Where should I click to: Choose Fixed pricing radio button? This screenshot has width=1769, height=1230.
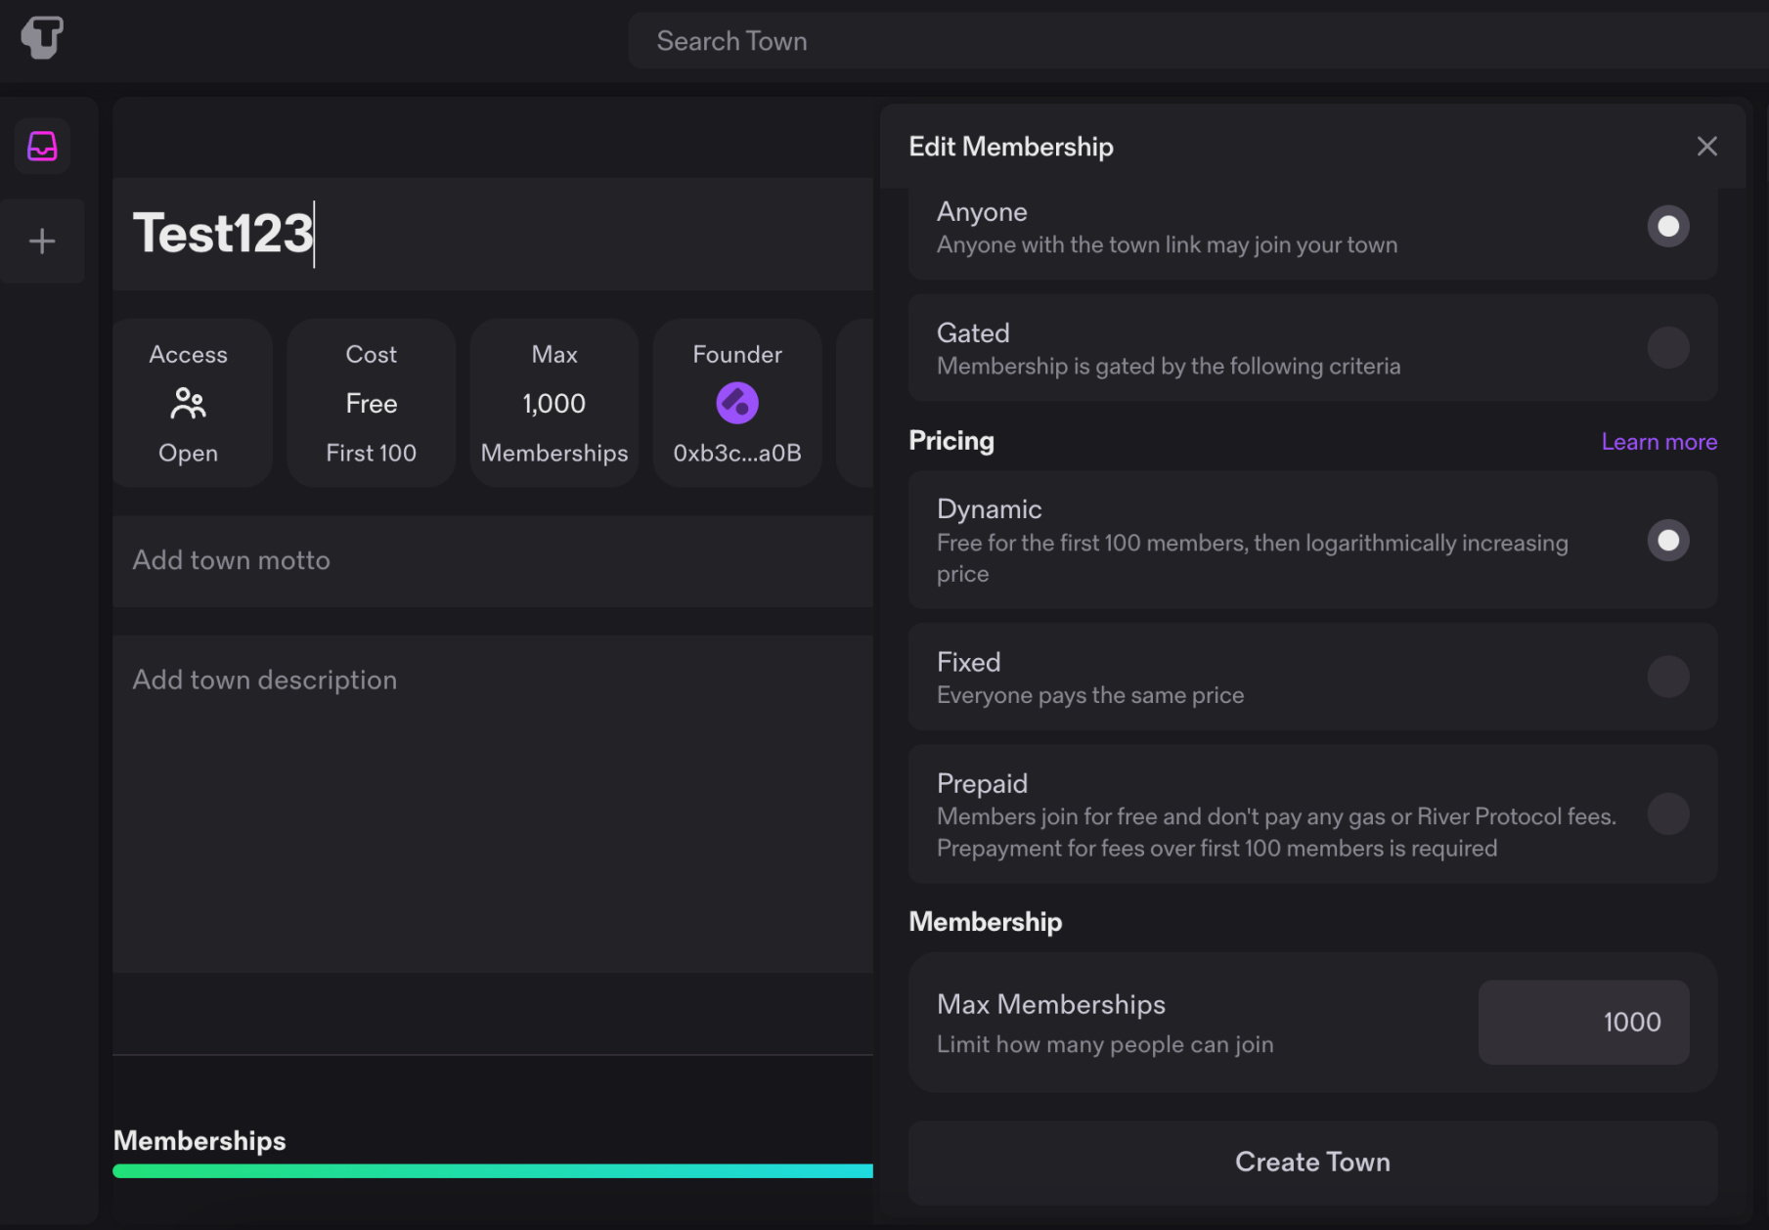[x=1667, y=677]
